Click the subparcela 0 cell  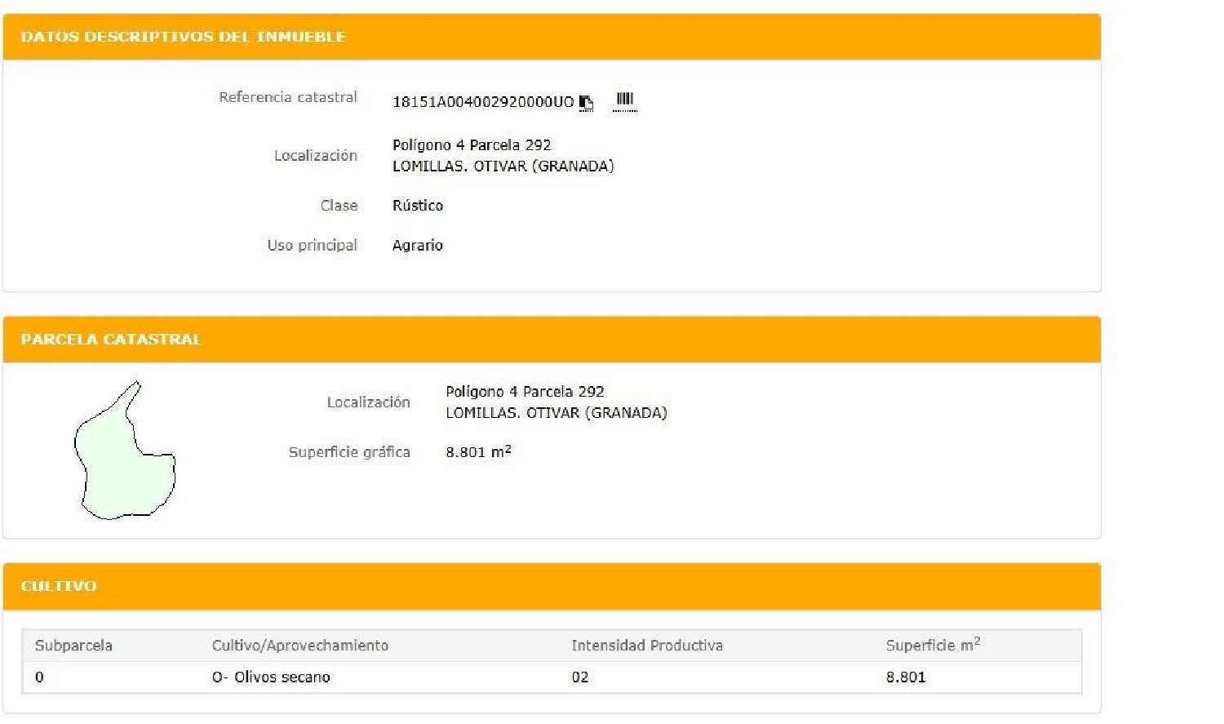coord(39,677)
